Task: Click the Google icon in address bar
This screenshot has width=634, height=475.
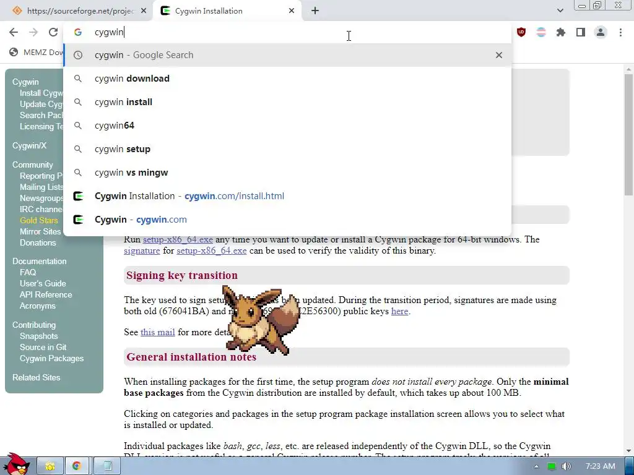Action: pyautogui.click(x=78, y=32)
